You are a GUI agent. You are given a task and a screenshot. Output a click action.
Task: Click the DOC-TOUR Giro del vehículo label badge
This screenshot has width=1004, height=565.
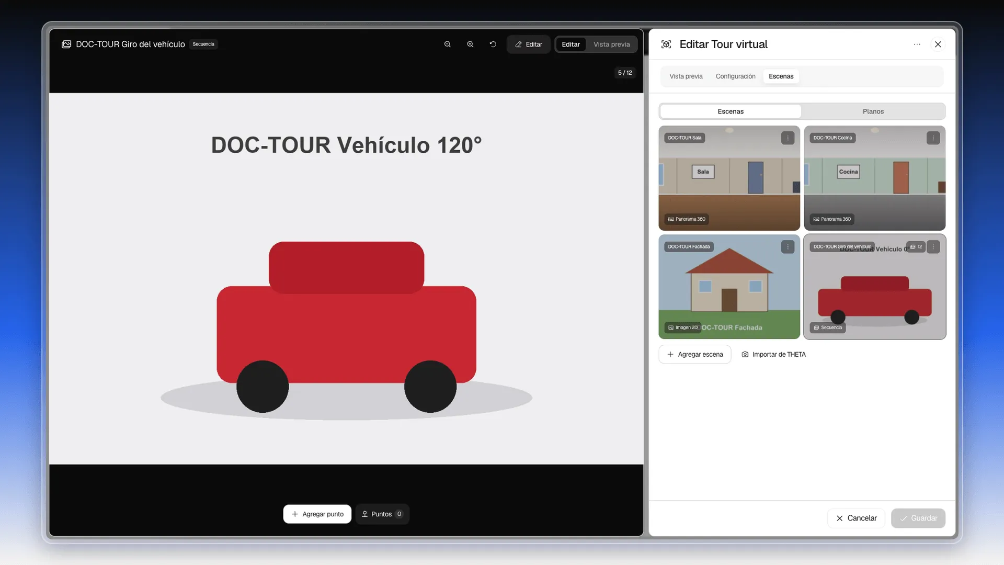pos(842,247)
